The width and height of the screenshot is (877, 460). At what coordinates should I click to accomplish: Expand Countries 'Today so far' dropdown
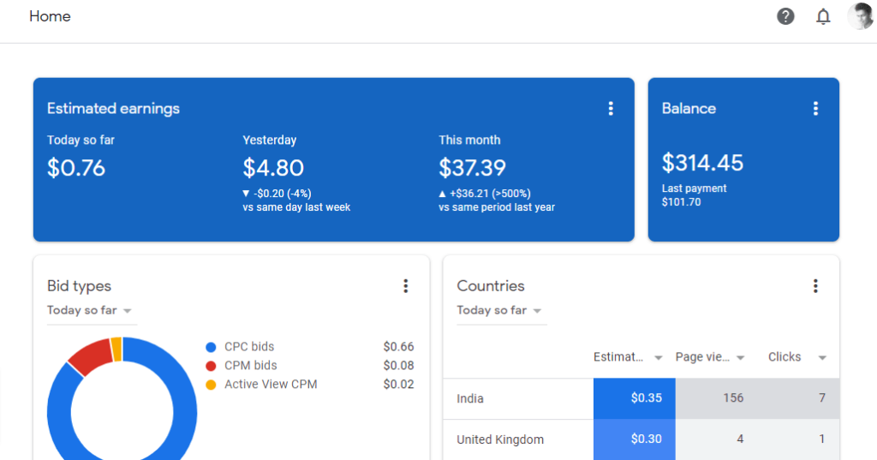click(499, 311)
